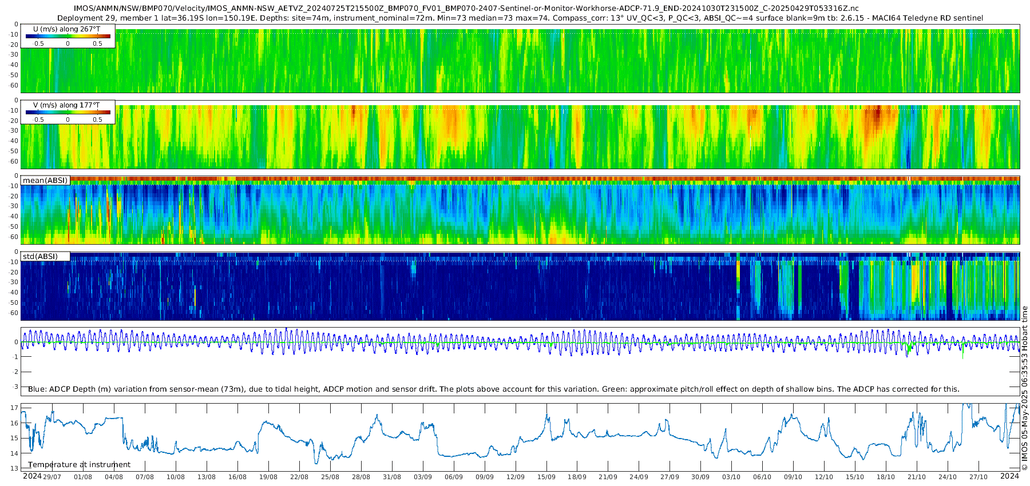Choose the 06/10 date tick label
This screenshot has height=486, width=1030.
[x=762, y=477]
